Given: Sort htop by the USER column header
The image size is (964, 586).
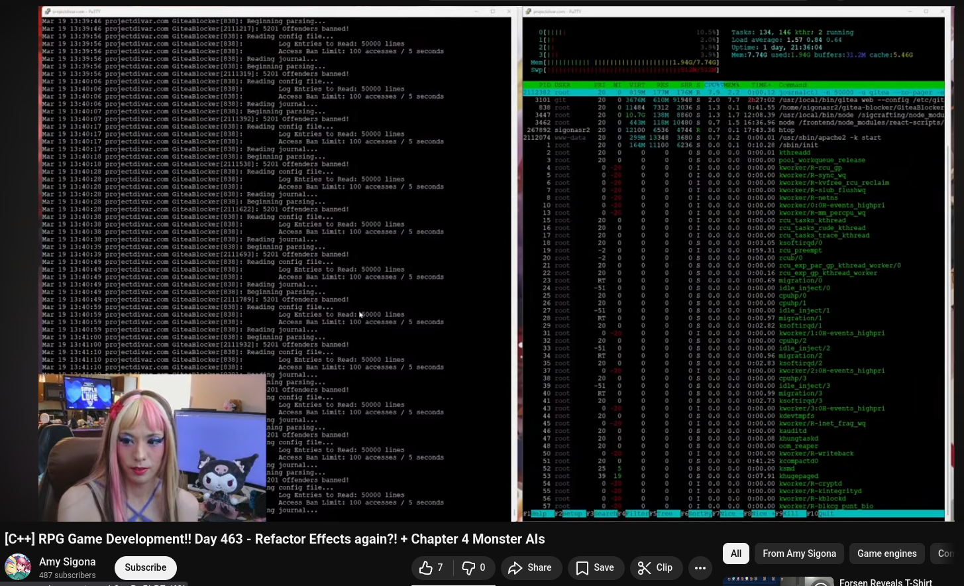Looking at the screenshot, I should tap(562, 85).
